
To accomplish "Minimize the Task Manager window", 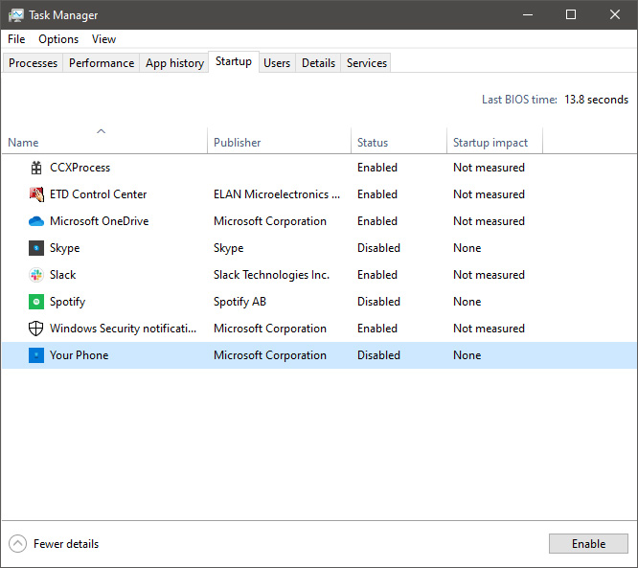I will pos(528,15).
